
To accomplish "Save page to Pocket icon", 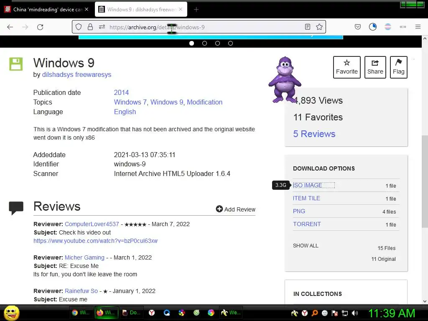I will coord(358,27).
